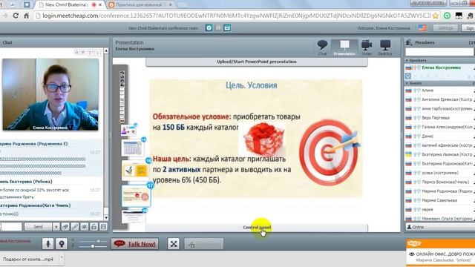Toggle the webcam button
This screenshot has height=267, width=475.
62,244
